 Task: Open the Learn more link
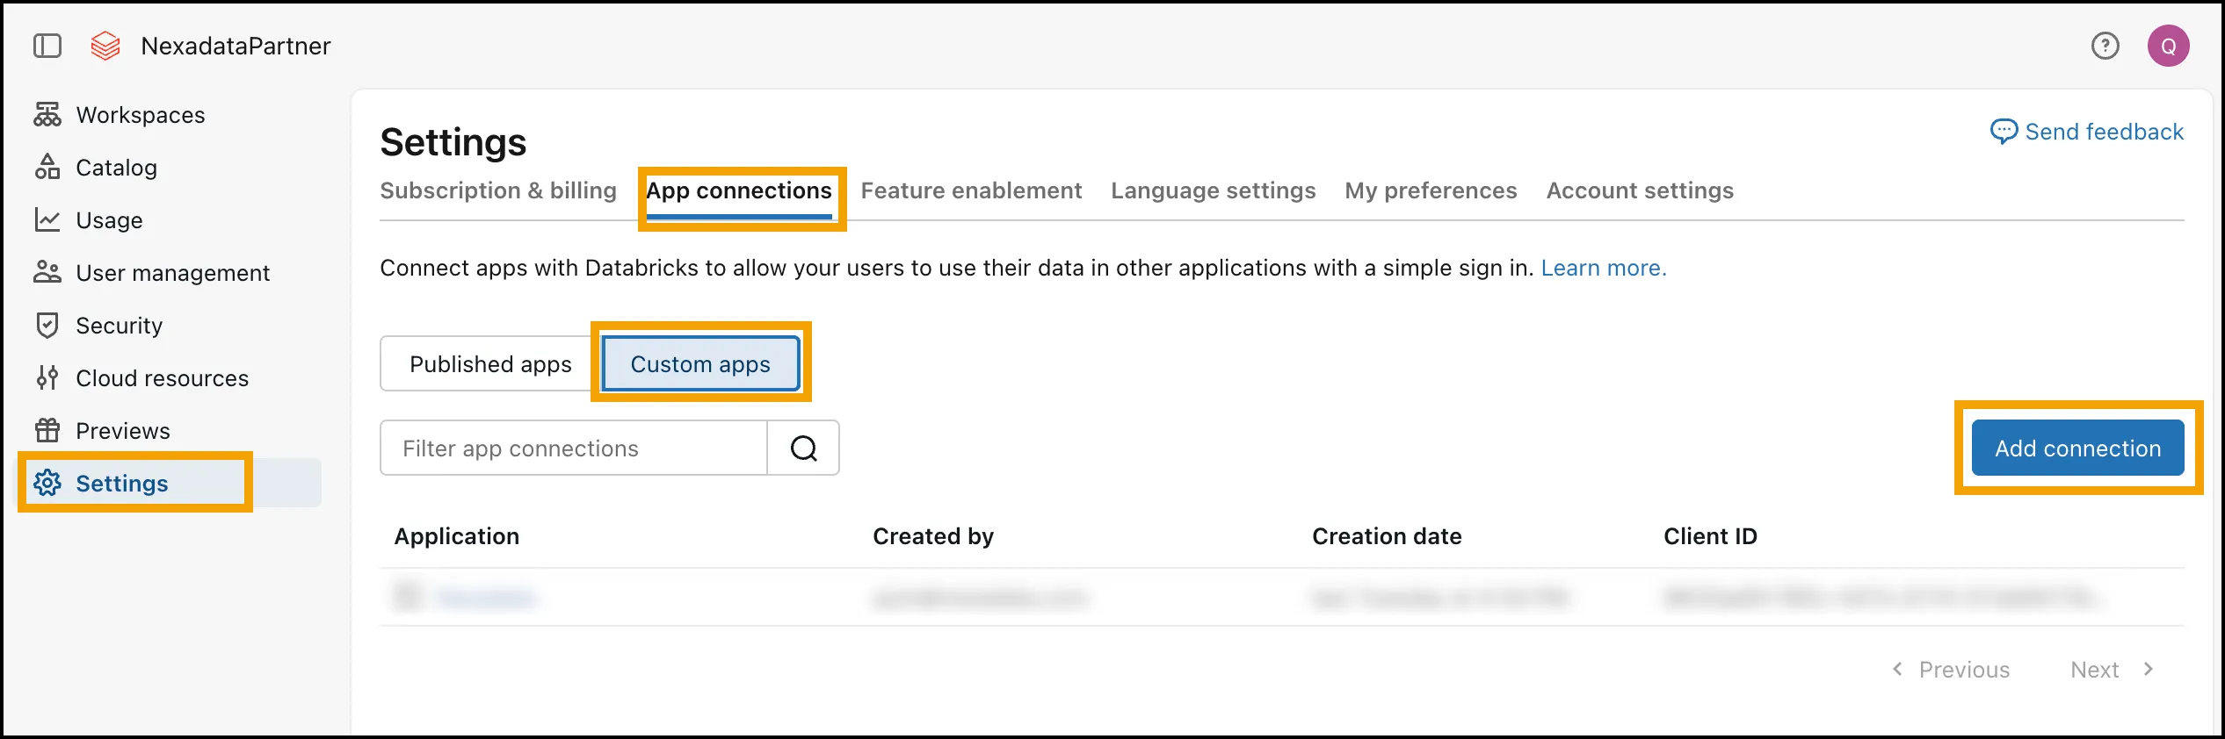[1604, 268]
